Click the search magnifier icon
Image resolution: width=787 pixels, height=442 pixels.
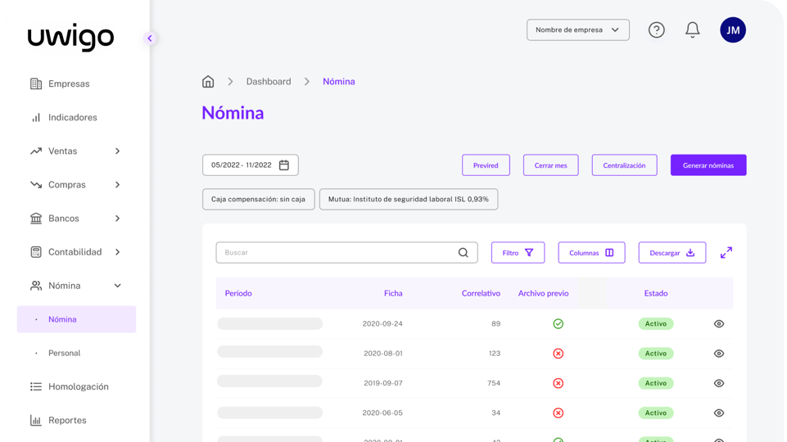point(463,253)
